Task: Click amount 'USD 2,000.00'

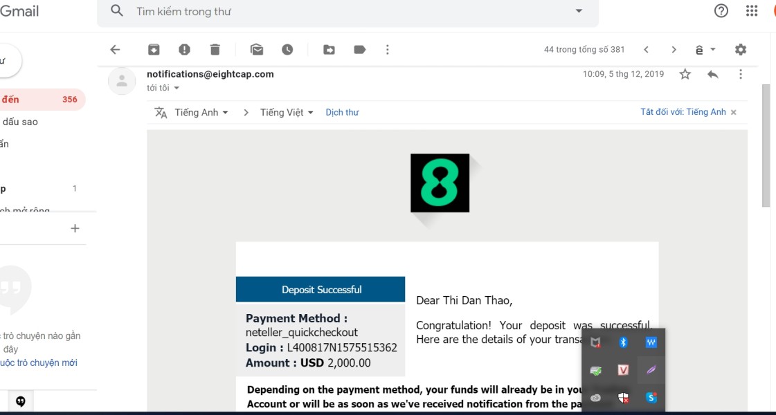Action: [x=336, y=362]
